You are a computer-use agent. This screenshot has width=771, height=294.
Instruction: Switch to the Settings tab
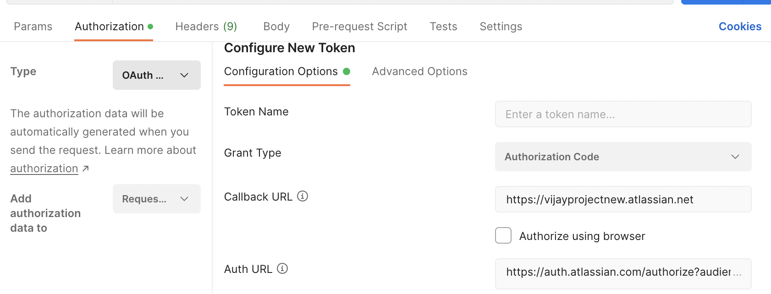[501, 27]
